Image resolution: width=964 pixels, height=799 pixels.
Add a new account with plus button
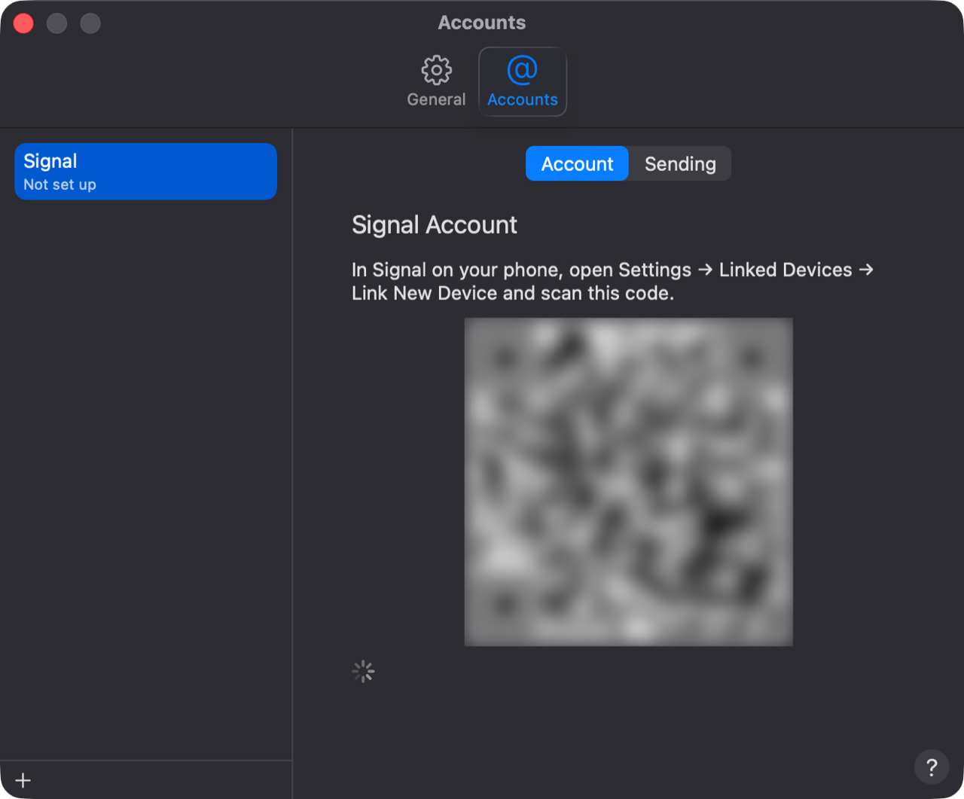coord(23,780)
